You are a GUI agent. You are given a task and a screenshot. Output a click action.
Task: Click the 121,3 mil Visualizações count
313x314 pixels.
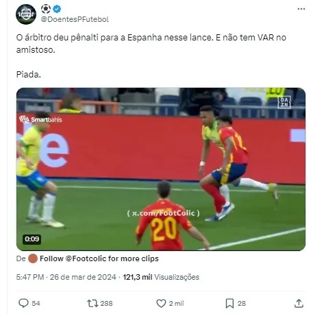(x=161, y=277)
